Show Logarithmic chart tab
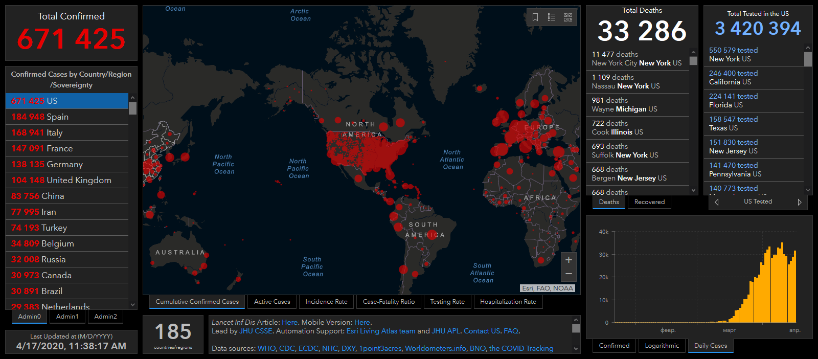The image size is (818, 359). point(662,346)
